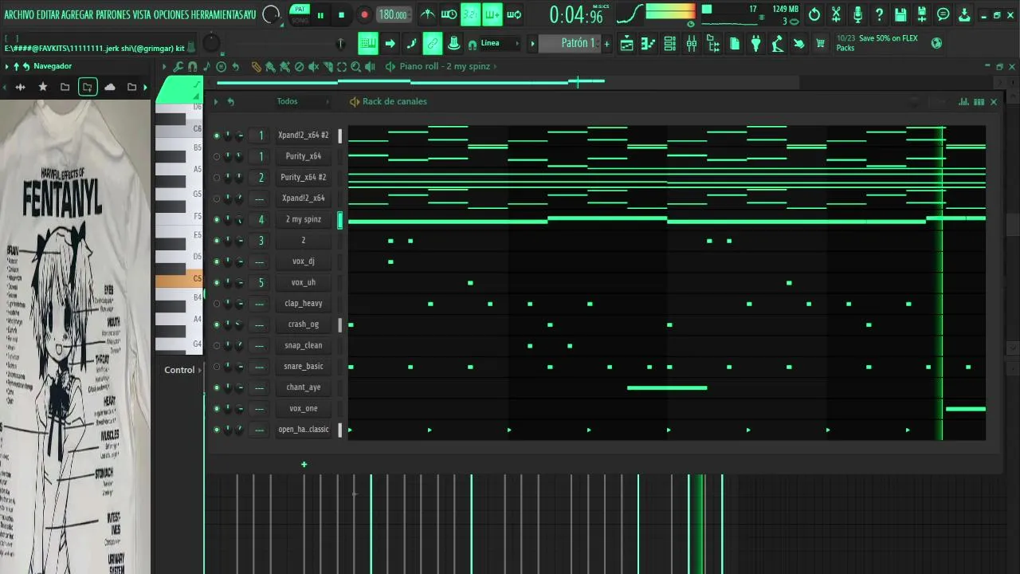This screenshot has height=574, width=1020.
Task: Open the plugin picker plug icon
Action: click(x=756, y=44)
